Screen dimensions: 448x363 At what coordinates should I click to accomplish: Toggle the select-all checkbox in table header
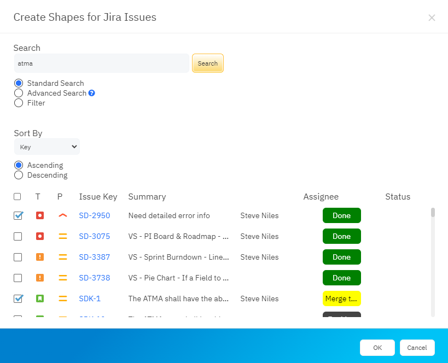[x=17, y=196]
